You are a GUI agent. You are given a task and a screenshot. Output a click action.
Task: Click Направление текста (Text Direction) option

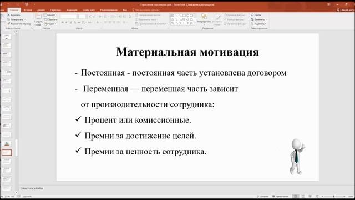pyautogui.click(x=148, y=15)
